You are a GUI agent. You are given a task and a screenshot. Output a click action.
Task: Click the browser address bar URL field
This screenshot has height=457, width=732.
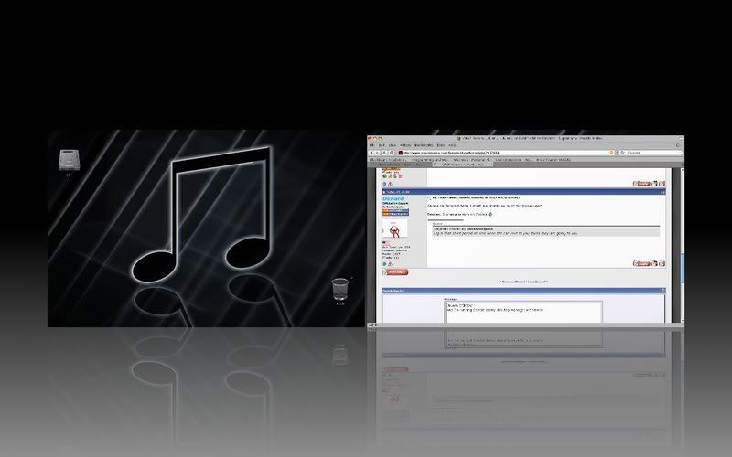pyautogui.click(x=506, y=153)
